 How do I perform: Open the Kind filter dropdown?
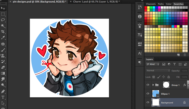coord(153,64)
